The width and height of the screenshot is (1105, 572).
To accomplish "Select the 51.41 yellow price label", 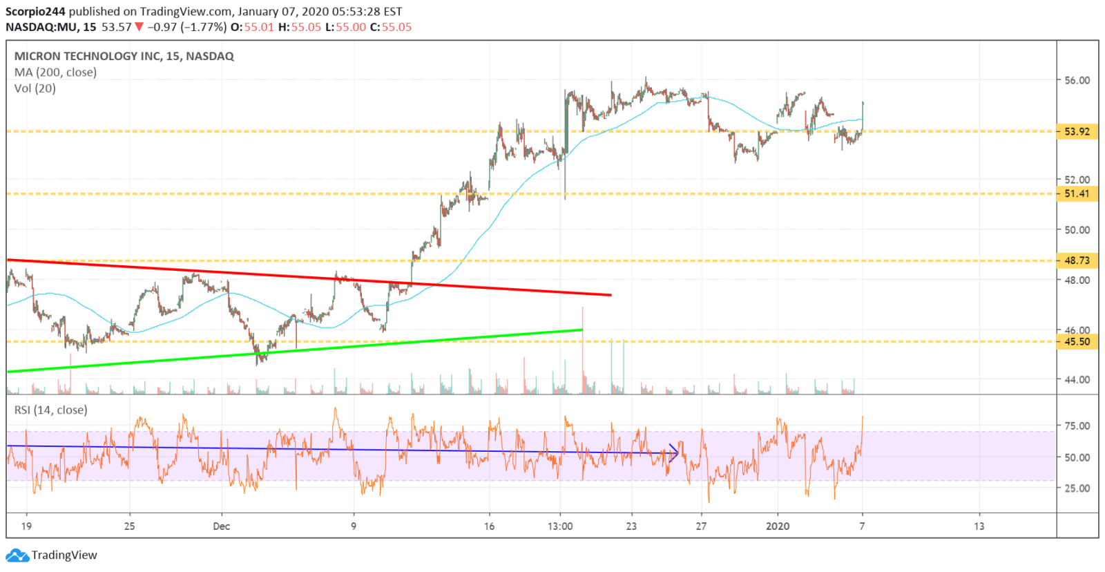I will pos(1077,193).
